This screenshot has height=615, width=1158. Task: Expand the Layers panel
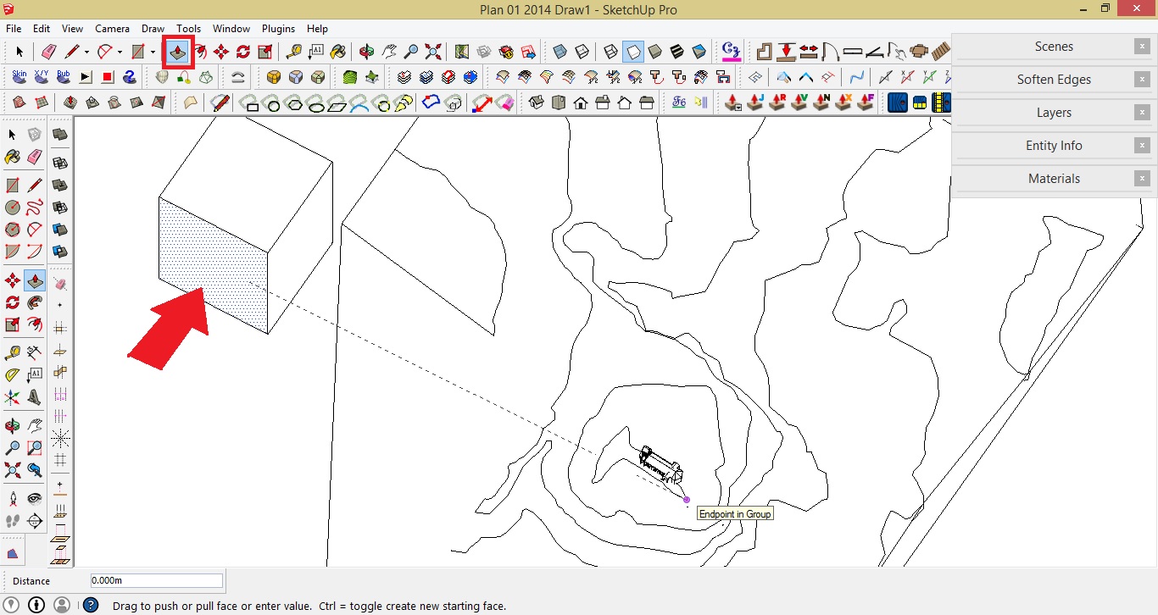pos(1054,112)
